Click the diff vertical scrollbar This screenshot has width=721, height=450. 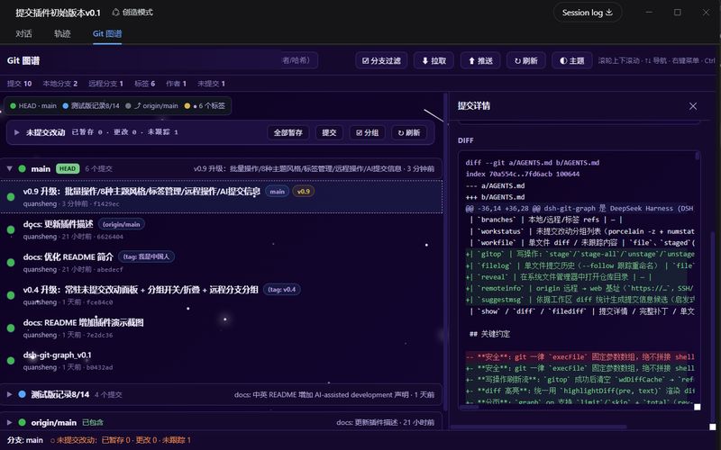click(697, 155)
